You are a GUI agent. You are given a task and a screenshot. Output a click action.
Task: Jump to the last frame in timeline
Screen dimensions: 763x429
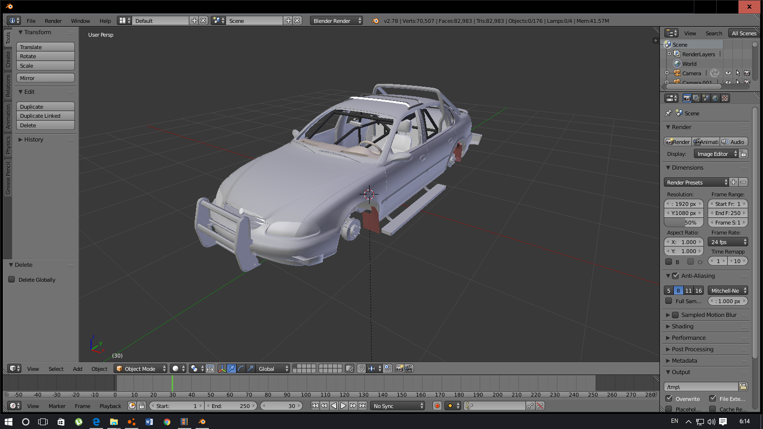coord(362,406)
